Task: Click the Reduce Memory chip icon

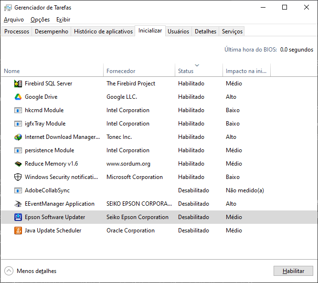Action: click(x=18, y=164)
